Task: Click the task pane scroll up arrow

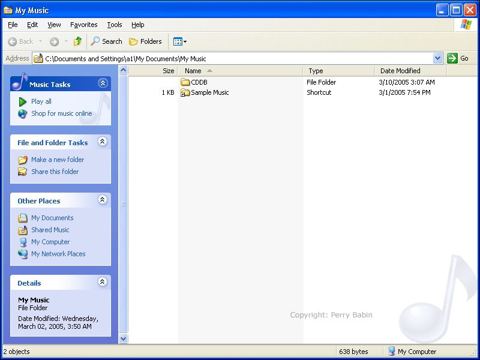Action: [x=123, y=70]
